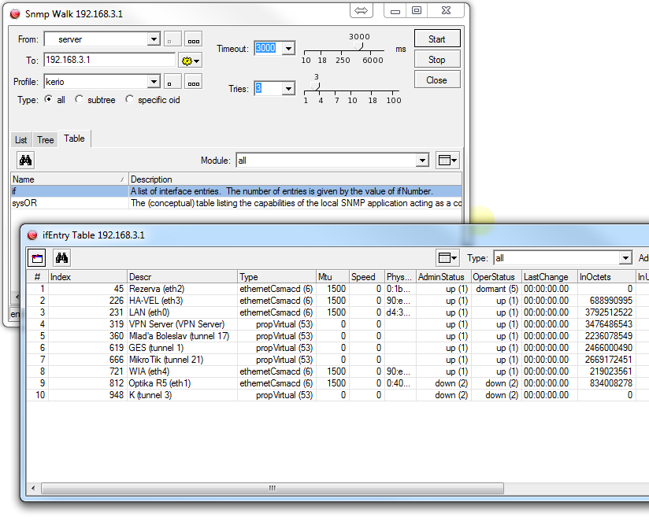This screenshot has width=649, height=521.
Task: Open the column layout icon beside Module field
Action: [447, 161]
